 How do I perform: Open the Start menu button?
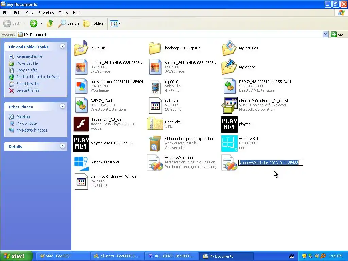coord(16,256)
